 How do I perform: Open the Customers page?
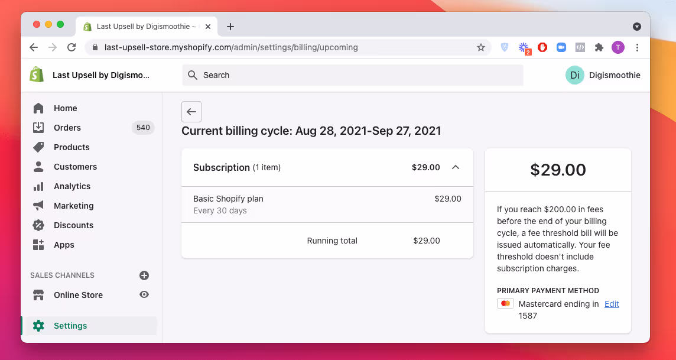tap(75, 167)
